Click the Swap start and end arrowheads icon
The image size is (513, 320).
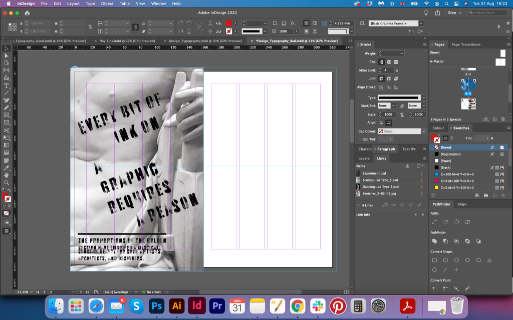(x=401, y=106)
